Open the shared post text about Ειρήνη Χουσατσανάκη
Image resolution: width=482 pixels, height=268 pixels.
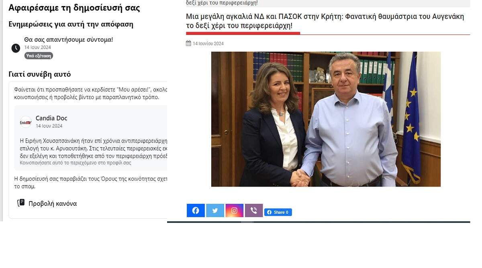click(94, 148)
